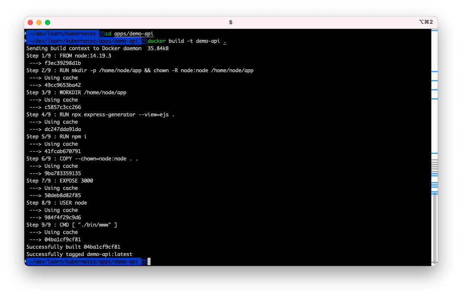Click the 'Step 2/9 : RUN mkdir -p' line
Image resolution: width=462 pixels, height=298 pixels.
(x=140, y=70)
